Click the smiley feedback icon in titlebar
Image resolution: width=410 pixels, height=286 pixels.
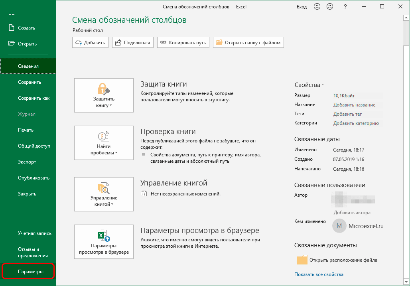click(317, 6)
